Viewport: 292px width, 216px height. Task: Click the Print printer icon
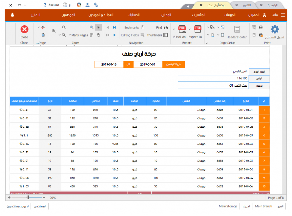coord(261,27)
